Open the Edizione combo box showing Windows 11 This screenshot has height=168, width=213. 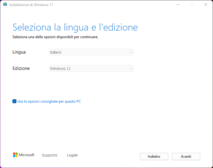(91, 69)
